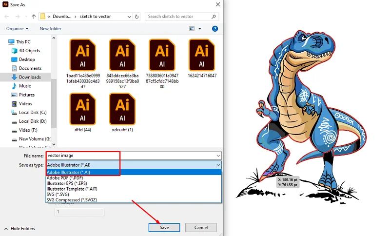Image resolution: width=390 pixels, height=236 pixels.
Task: Select the 1624214716047 AI file
Action: 202,59
